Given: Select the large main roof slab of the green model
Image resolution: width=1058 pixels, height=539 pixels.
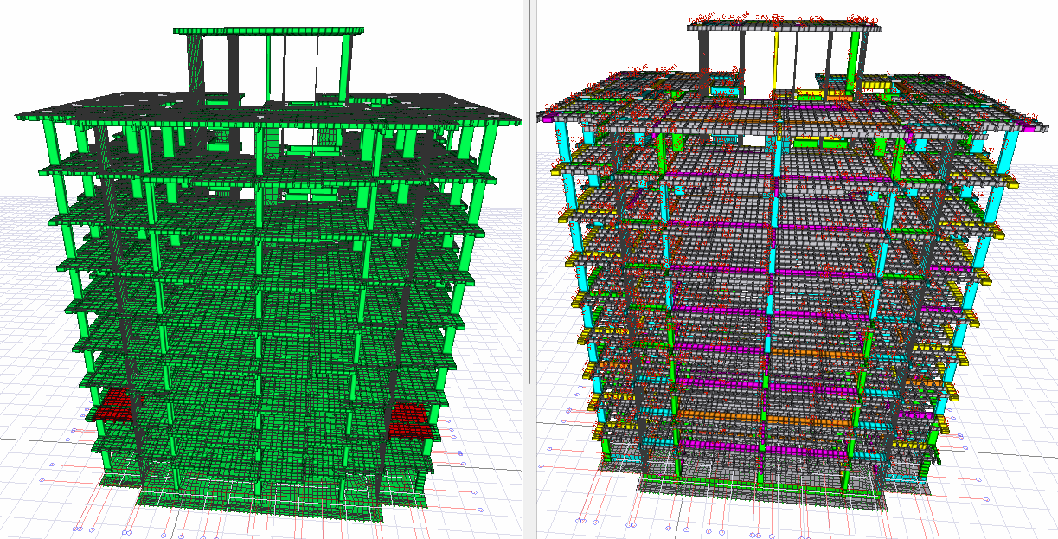Looking at the screenshot, I should point(268,108).
